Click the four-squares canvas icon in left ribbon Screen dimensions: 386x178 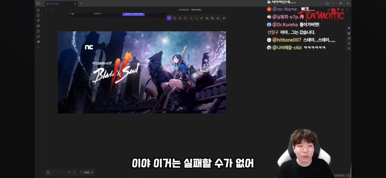point(38,26)
